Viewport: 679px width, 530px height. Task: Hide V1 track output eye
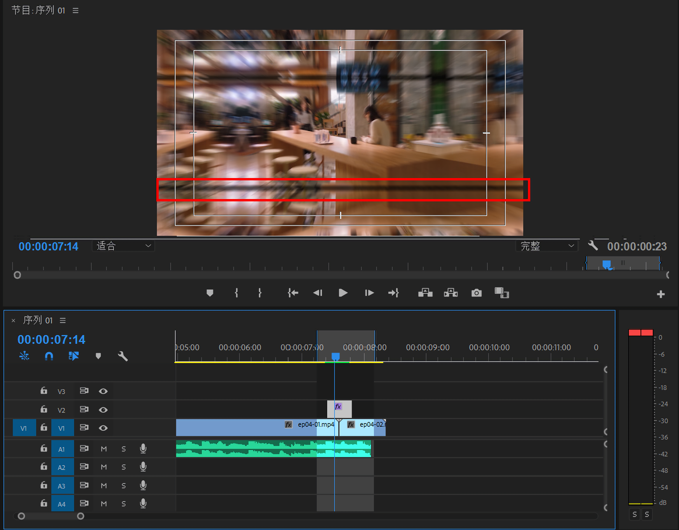pos(103,428)
